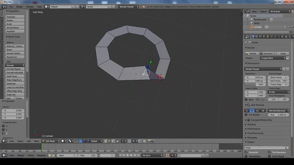Click the World item icon in outliner
The image size is (294, 165).
[x=252, y=23]
